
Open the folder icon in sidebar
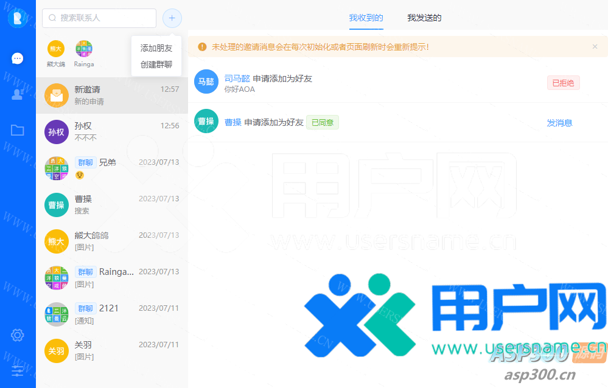point(18,130)
